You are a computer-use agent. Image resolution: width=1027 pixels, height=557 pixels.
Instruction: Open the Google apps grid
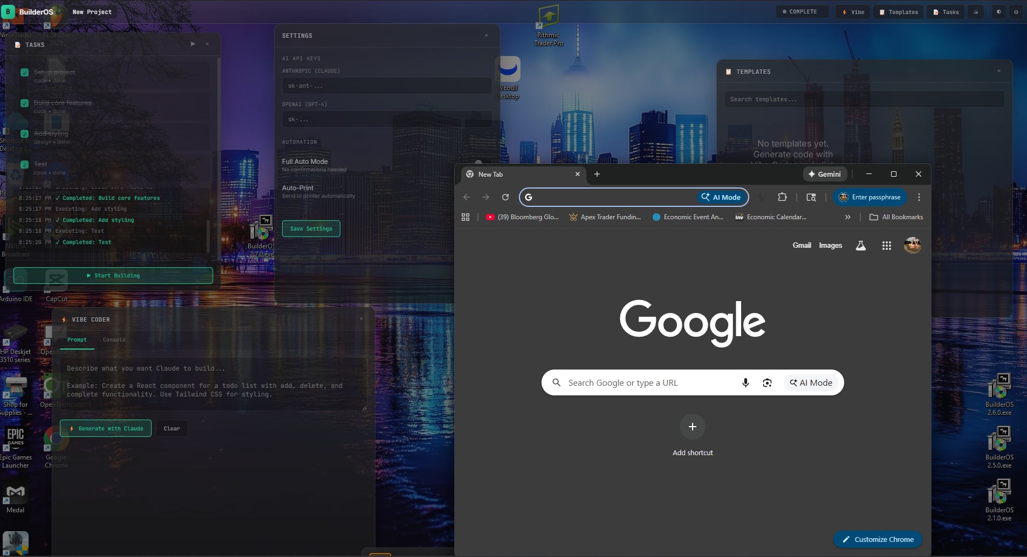[x=886, y=246]
